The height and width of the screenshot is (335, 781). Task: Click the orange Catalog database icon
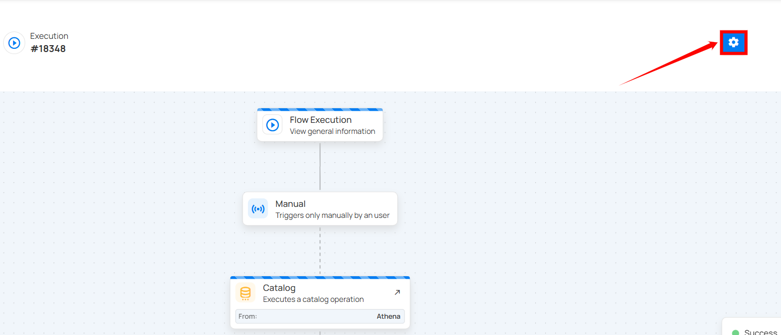click(x=245, y=293)
